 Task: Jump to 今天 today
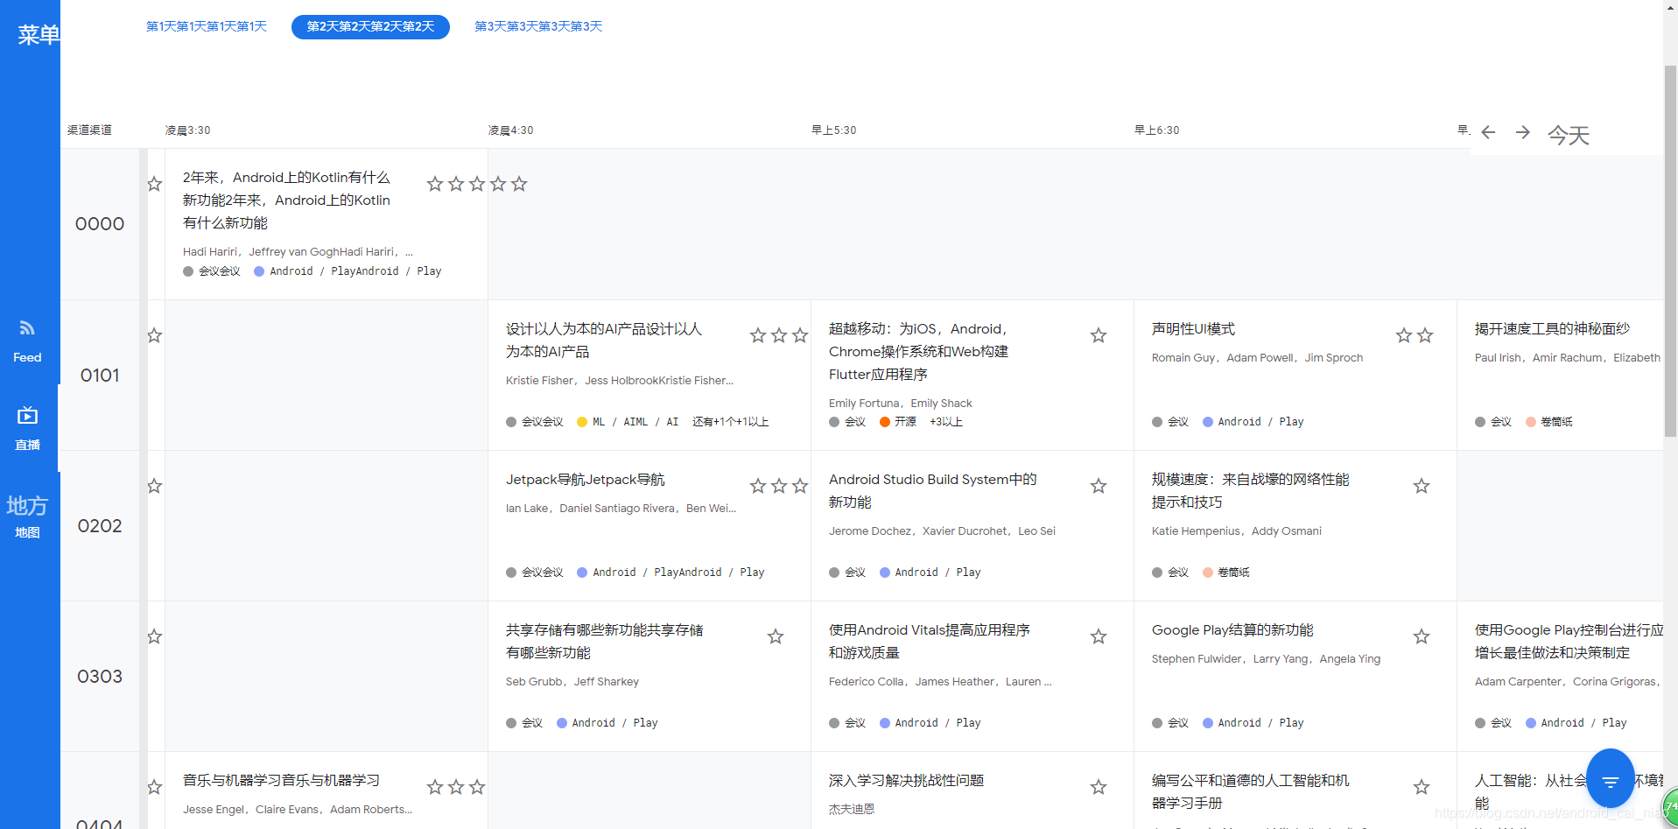click(1568, 135)
